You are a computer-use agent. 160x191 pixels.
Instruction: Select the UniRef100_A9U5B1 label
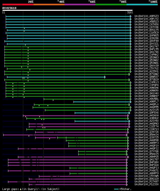coord(146,99)
